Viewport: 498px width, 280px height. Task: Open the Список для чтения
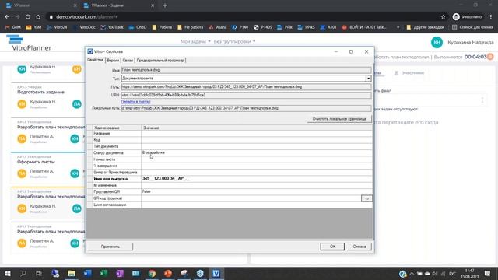(x=472, y=27)
